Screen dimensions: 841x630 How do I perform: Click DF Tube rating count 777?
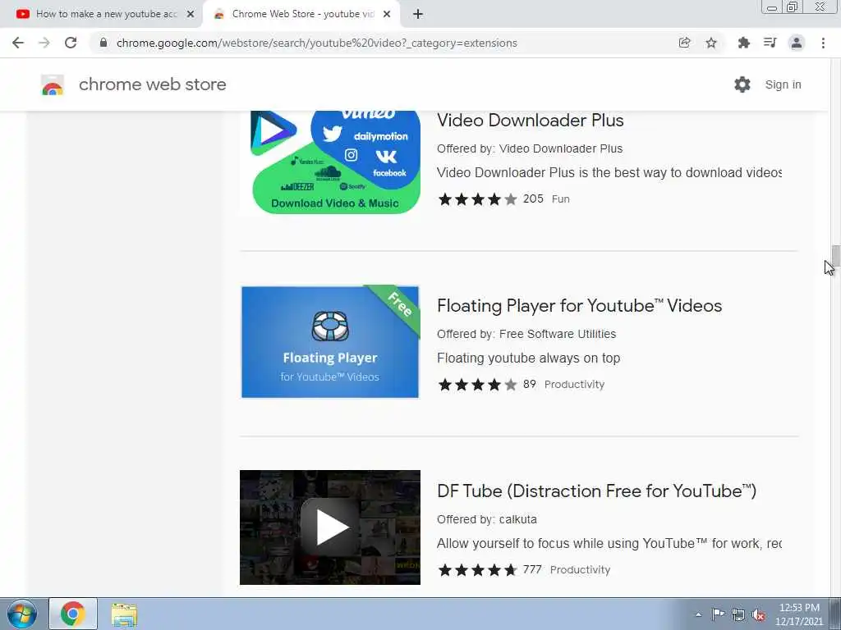[x=532, y=569]
